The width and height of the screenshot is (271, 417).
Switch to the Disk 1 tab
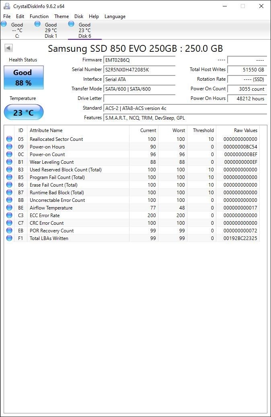click(51, 30)
